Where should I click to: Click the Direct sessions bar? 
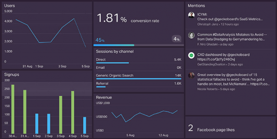[x=113, y=63]
